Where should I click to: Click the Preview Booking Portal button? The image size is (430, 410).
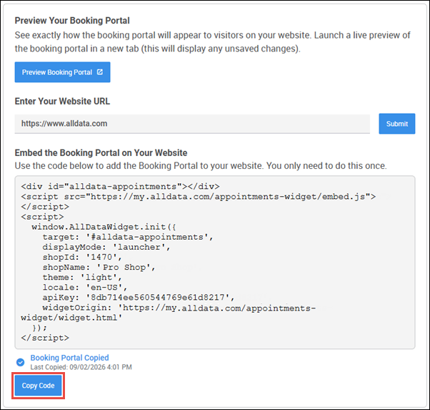63,72
